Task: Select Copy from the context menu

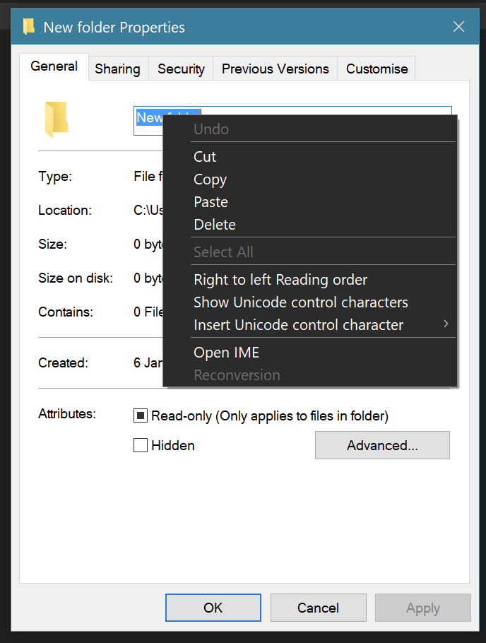Action: (210, 179)
